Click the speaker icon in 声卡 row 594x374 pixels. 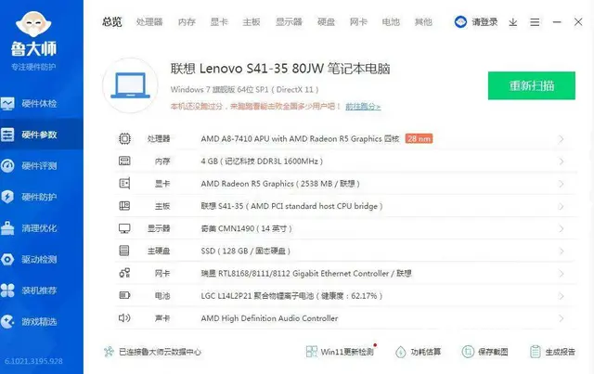[124, 318]
